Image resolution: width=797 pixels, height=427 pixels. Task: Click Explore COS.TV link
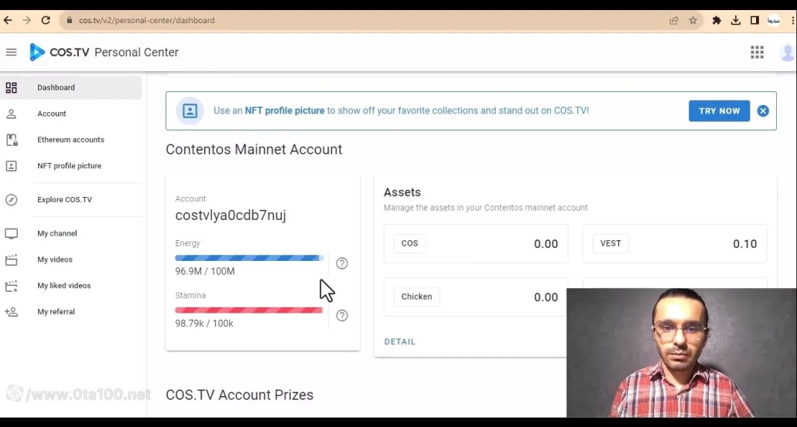[64, 200]
